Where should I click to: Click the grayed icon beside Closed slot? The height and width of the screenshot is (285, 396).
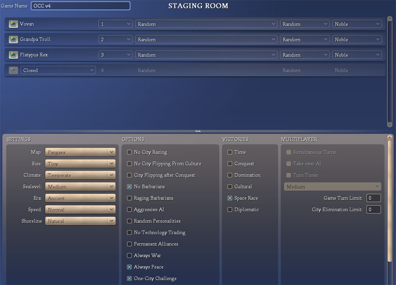[13, 70]
